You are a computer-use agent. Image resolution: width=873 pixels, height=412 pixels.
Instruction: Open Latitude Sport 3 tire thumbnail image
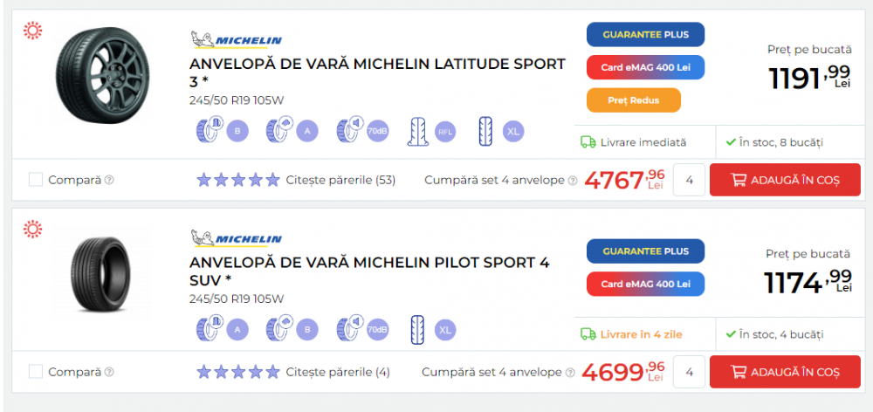click(x=96, y=74)
